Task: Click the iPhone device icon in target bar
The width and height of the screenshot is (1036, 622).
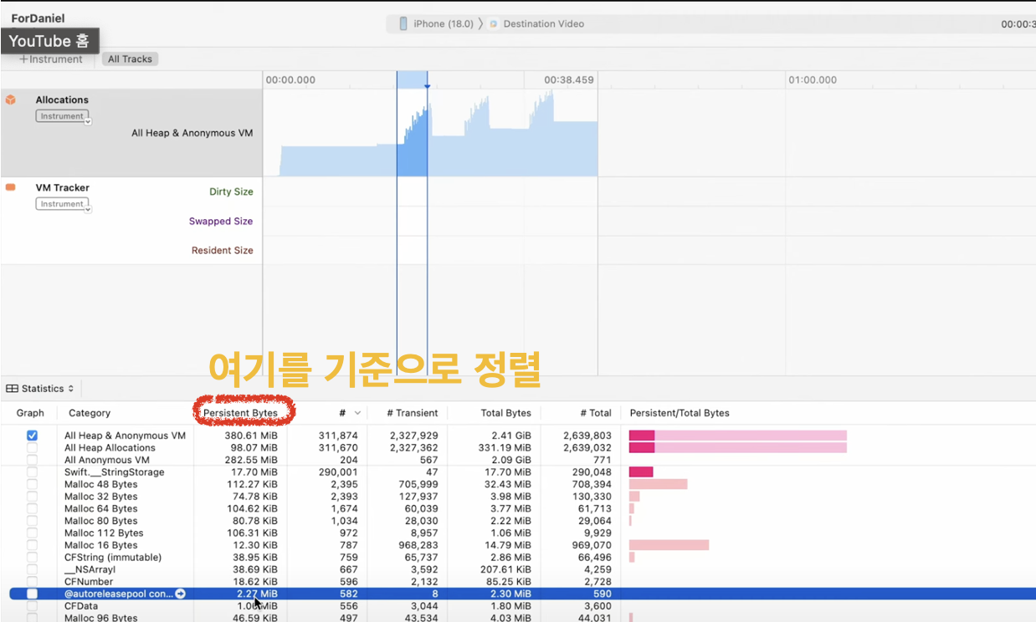Action: tap(403, 23)
